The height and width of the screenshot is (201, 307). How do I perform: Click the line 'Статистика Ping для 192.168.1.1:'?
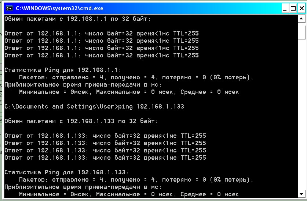coord(63,70)
